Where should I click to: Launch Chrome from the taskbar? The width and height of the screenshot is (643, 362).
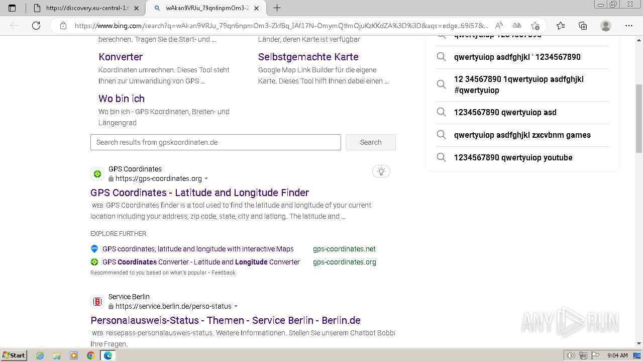90,355
